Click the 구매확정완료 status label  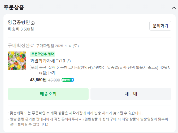[21, 46]
